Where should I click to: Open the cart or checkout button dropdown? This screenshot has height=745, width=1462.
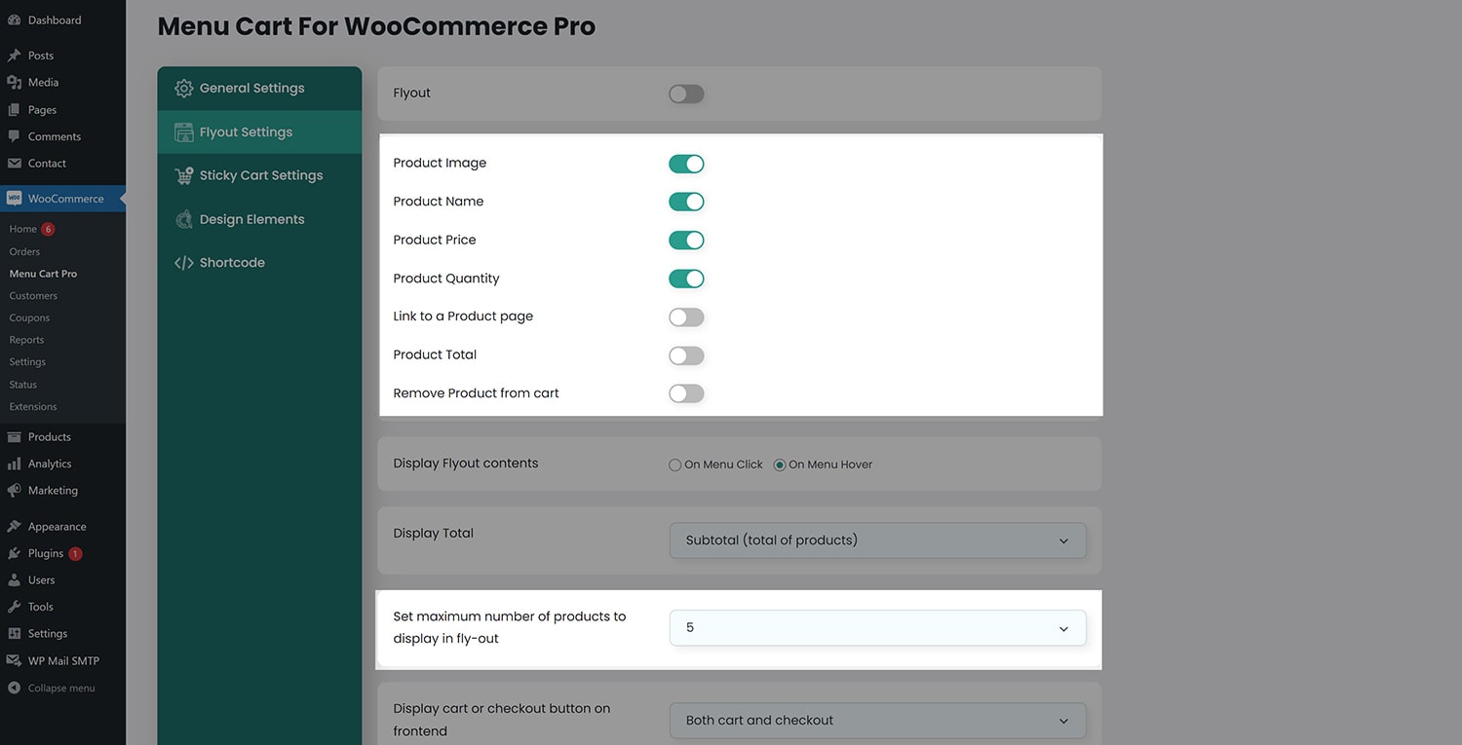(877, 721)
